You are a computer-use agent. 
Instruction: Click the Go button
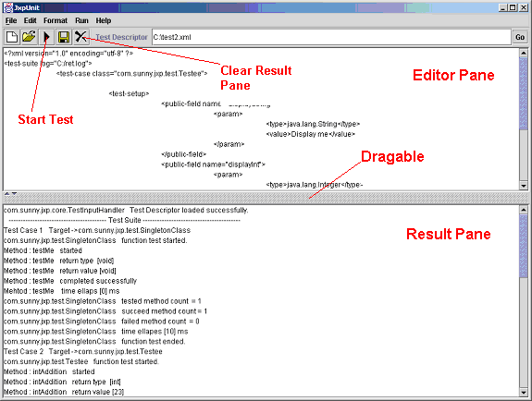click(520, 37)
